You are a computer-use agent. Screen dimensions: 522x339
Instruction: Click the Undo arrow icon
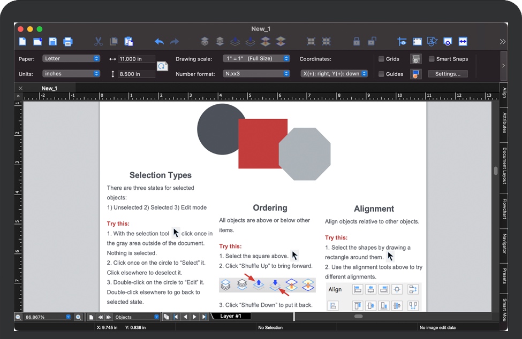[159, 42]
